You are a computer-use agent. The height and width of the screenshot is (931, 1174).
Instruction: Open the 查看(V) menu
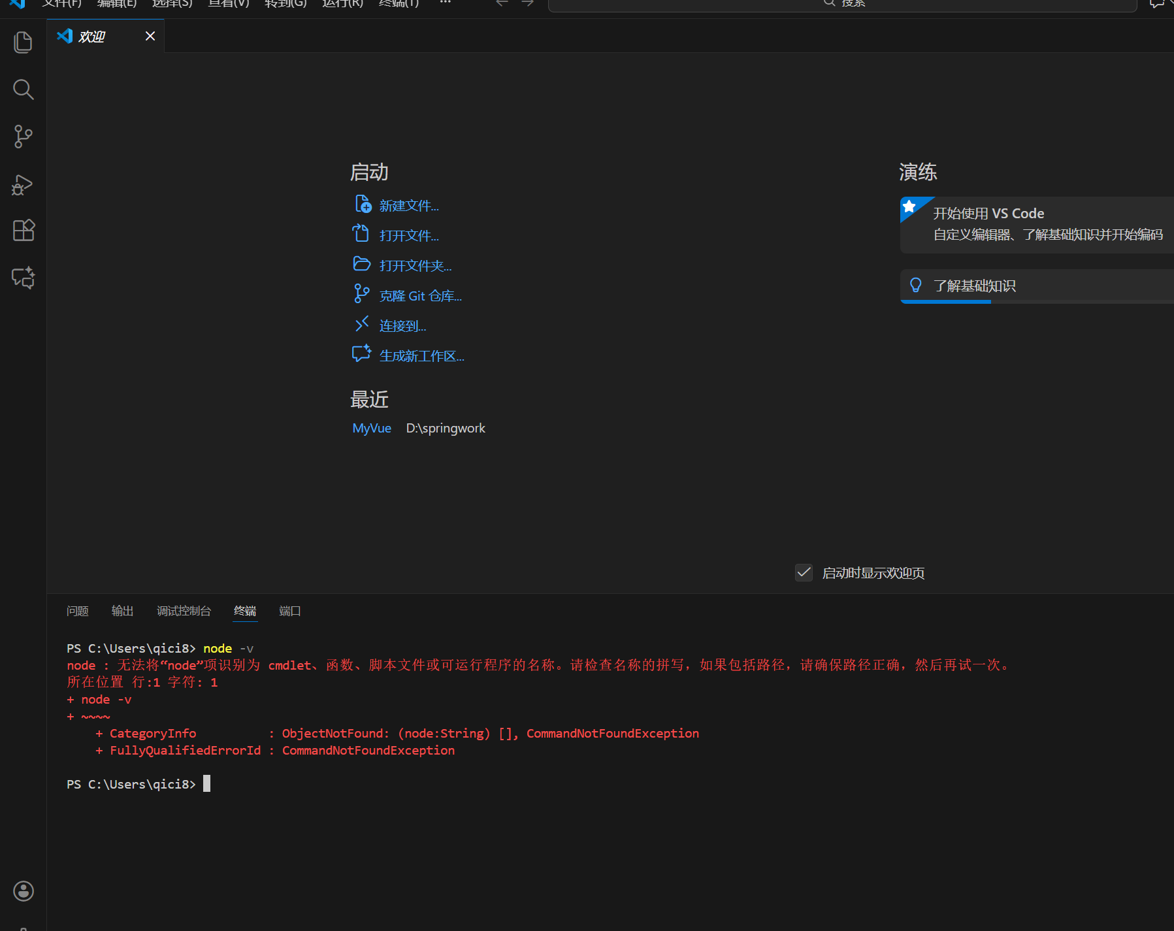click(x=229, y=3)
